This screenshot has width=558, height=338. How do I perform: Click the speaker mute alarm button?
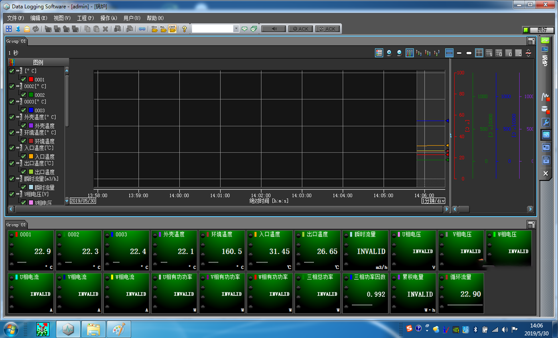(x=274, y=29)
